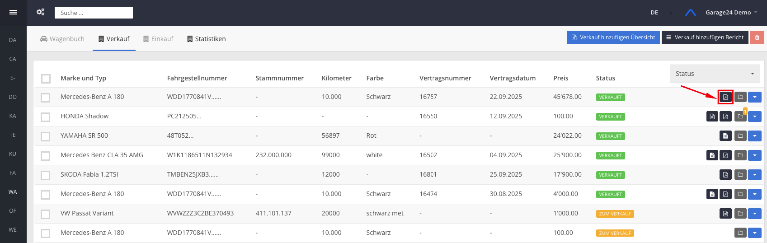
Task: Check the HONDA Shadow row checkbox
Action: [x=46, y=117]
